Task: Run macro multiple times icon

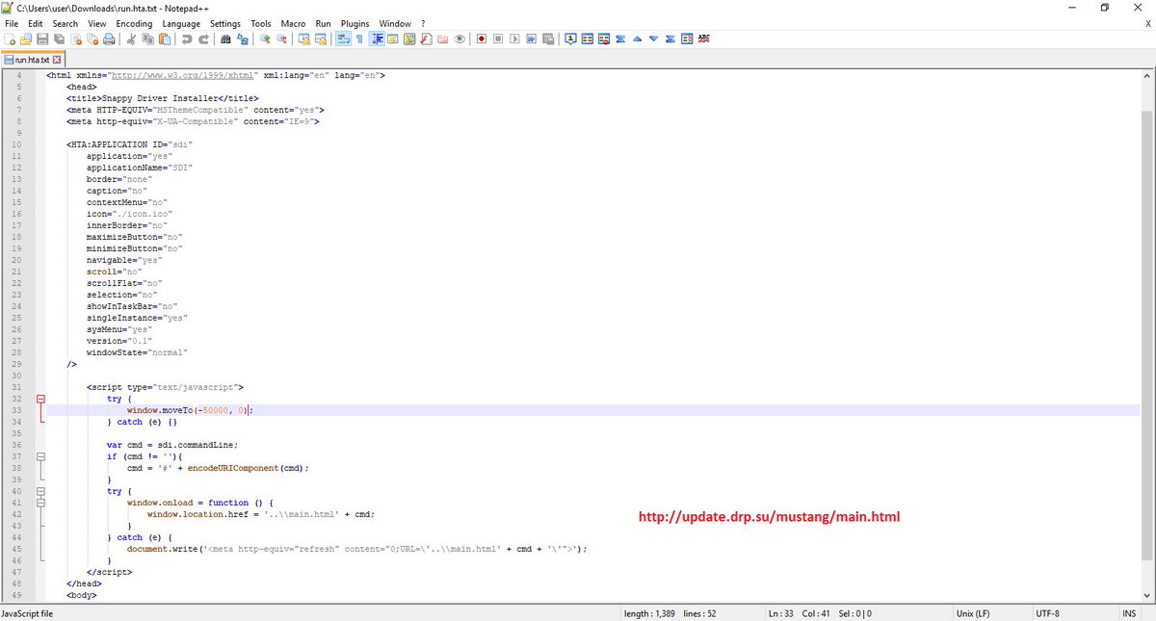Action: pos(531,39)
